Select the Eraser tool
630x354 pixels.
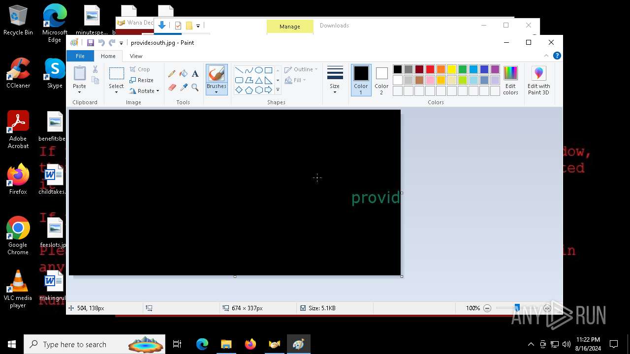click(172, 88)
